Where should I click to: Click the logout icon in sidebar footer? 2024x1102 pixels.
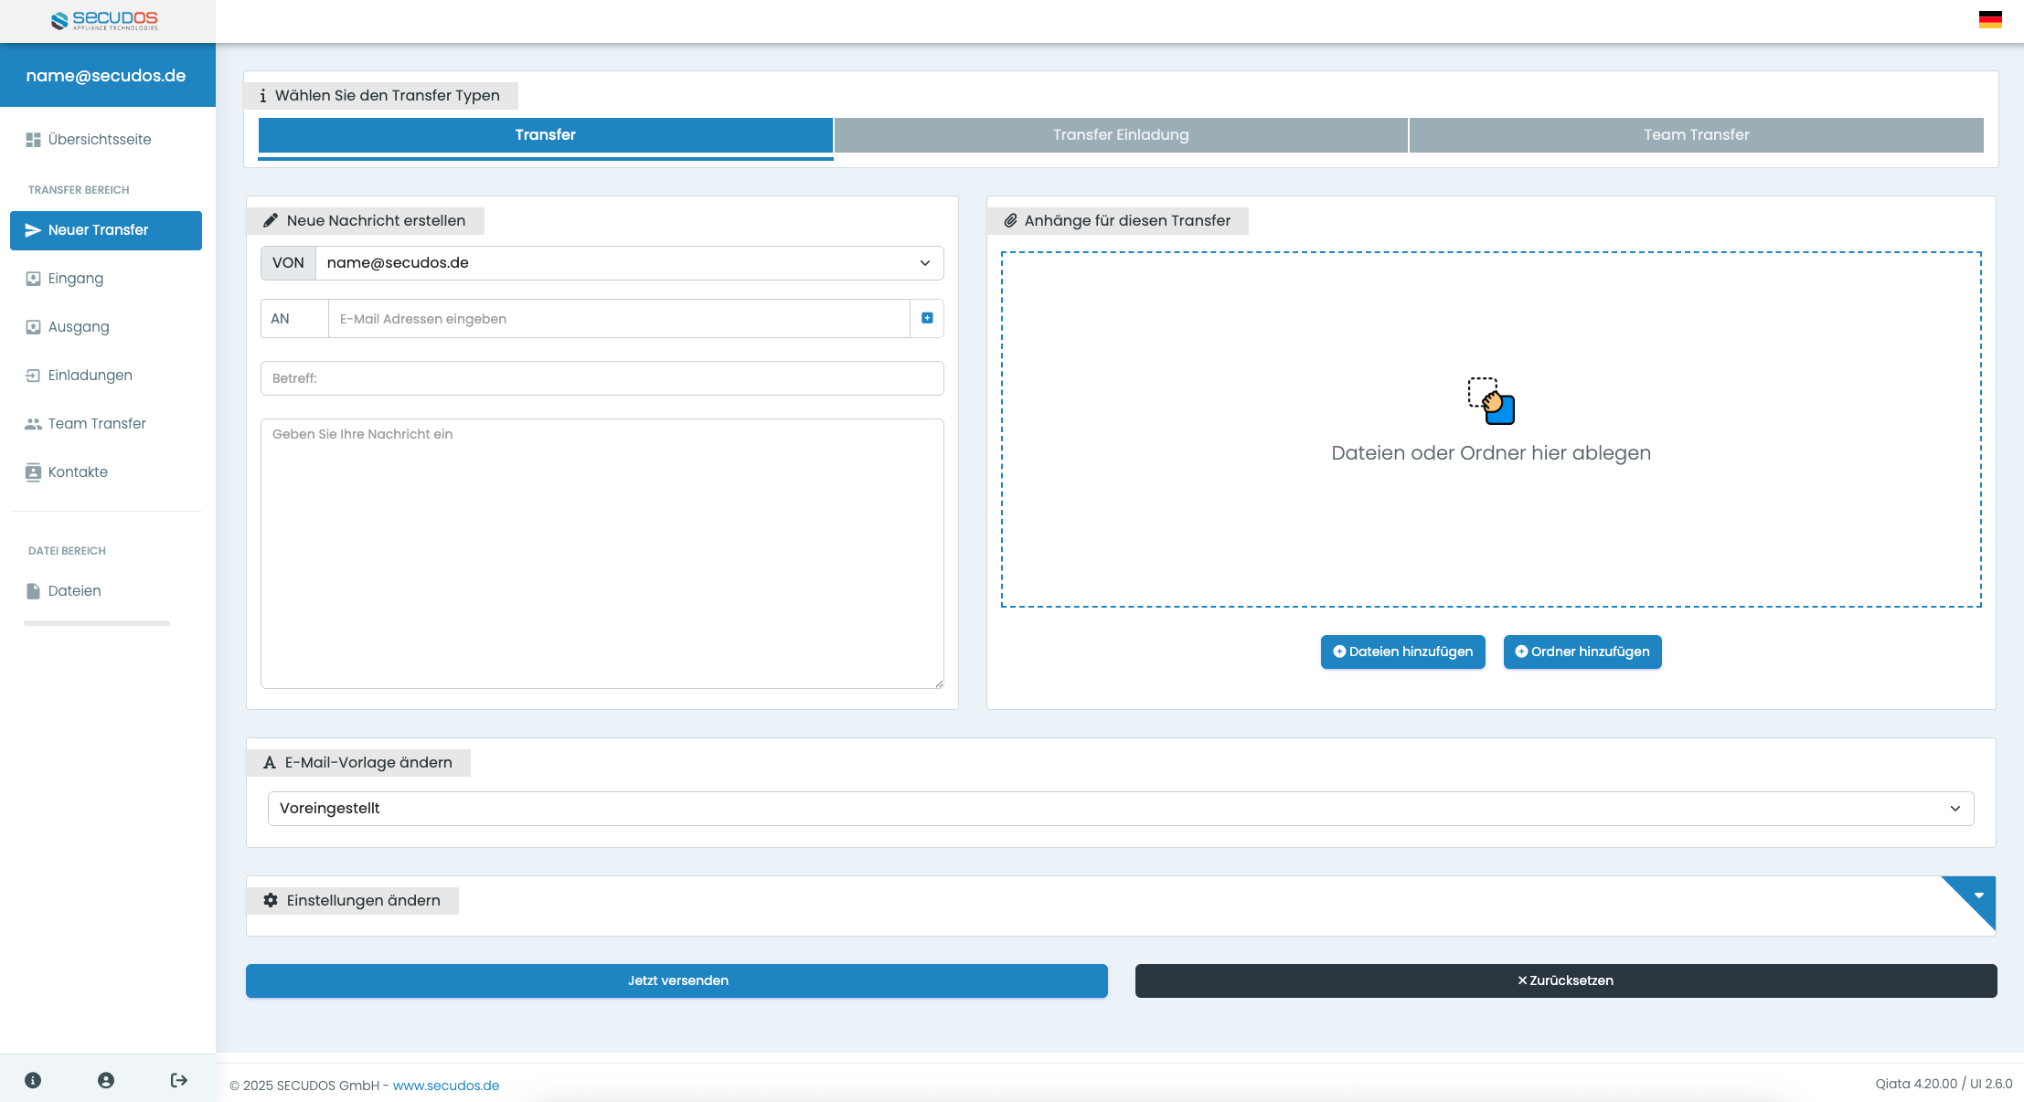[179, 1080]
